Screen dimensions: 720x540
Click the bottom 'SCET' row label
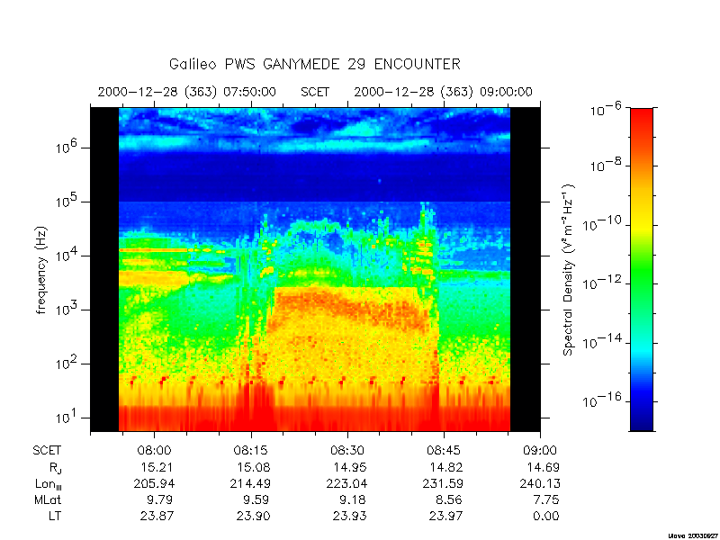47,451
